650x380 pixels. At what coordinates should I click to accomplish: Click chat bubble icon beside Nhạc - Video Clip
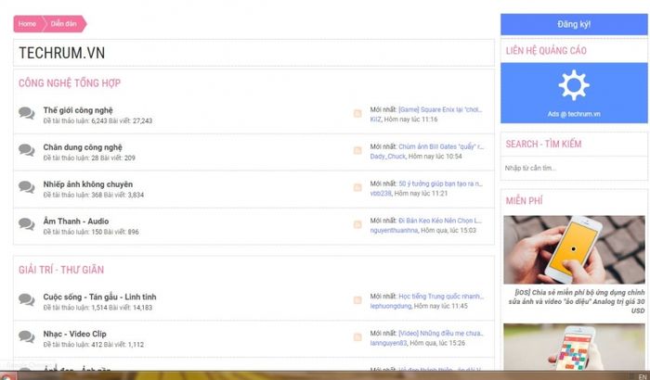coord(27,336)
